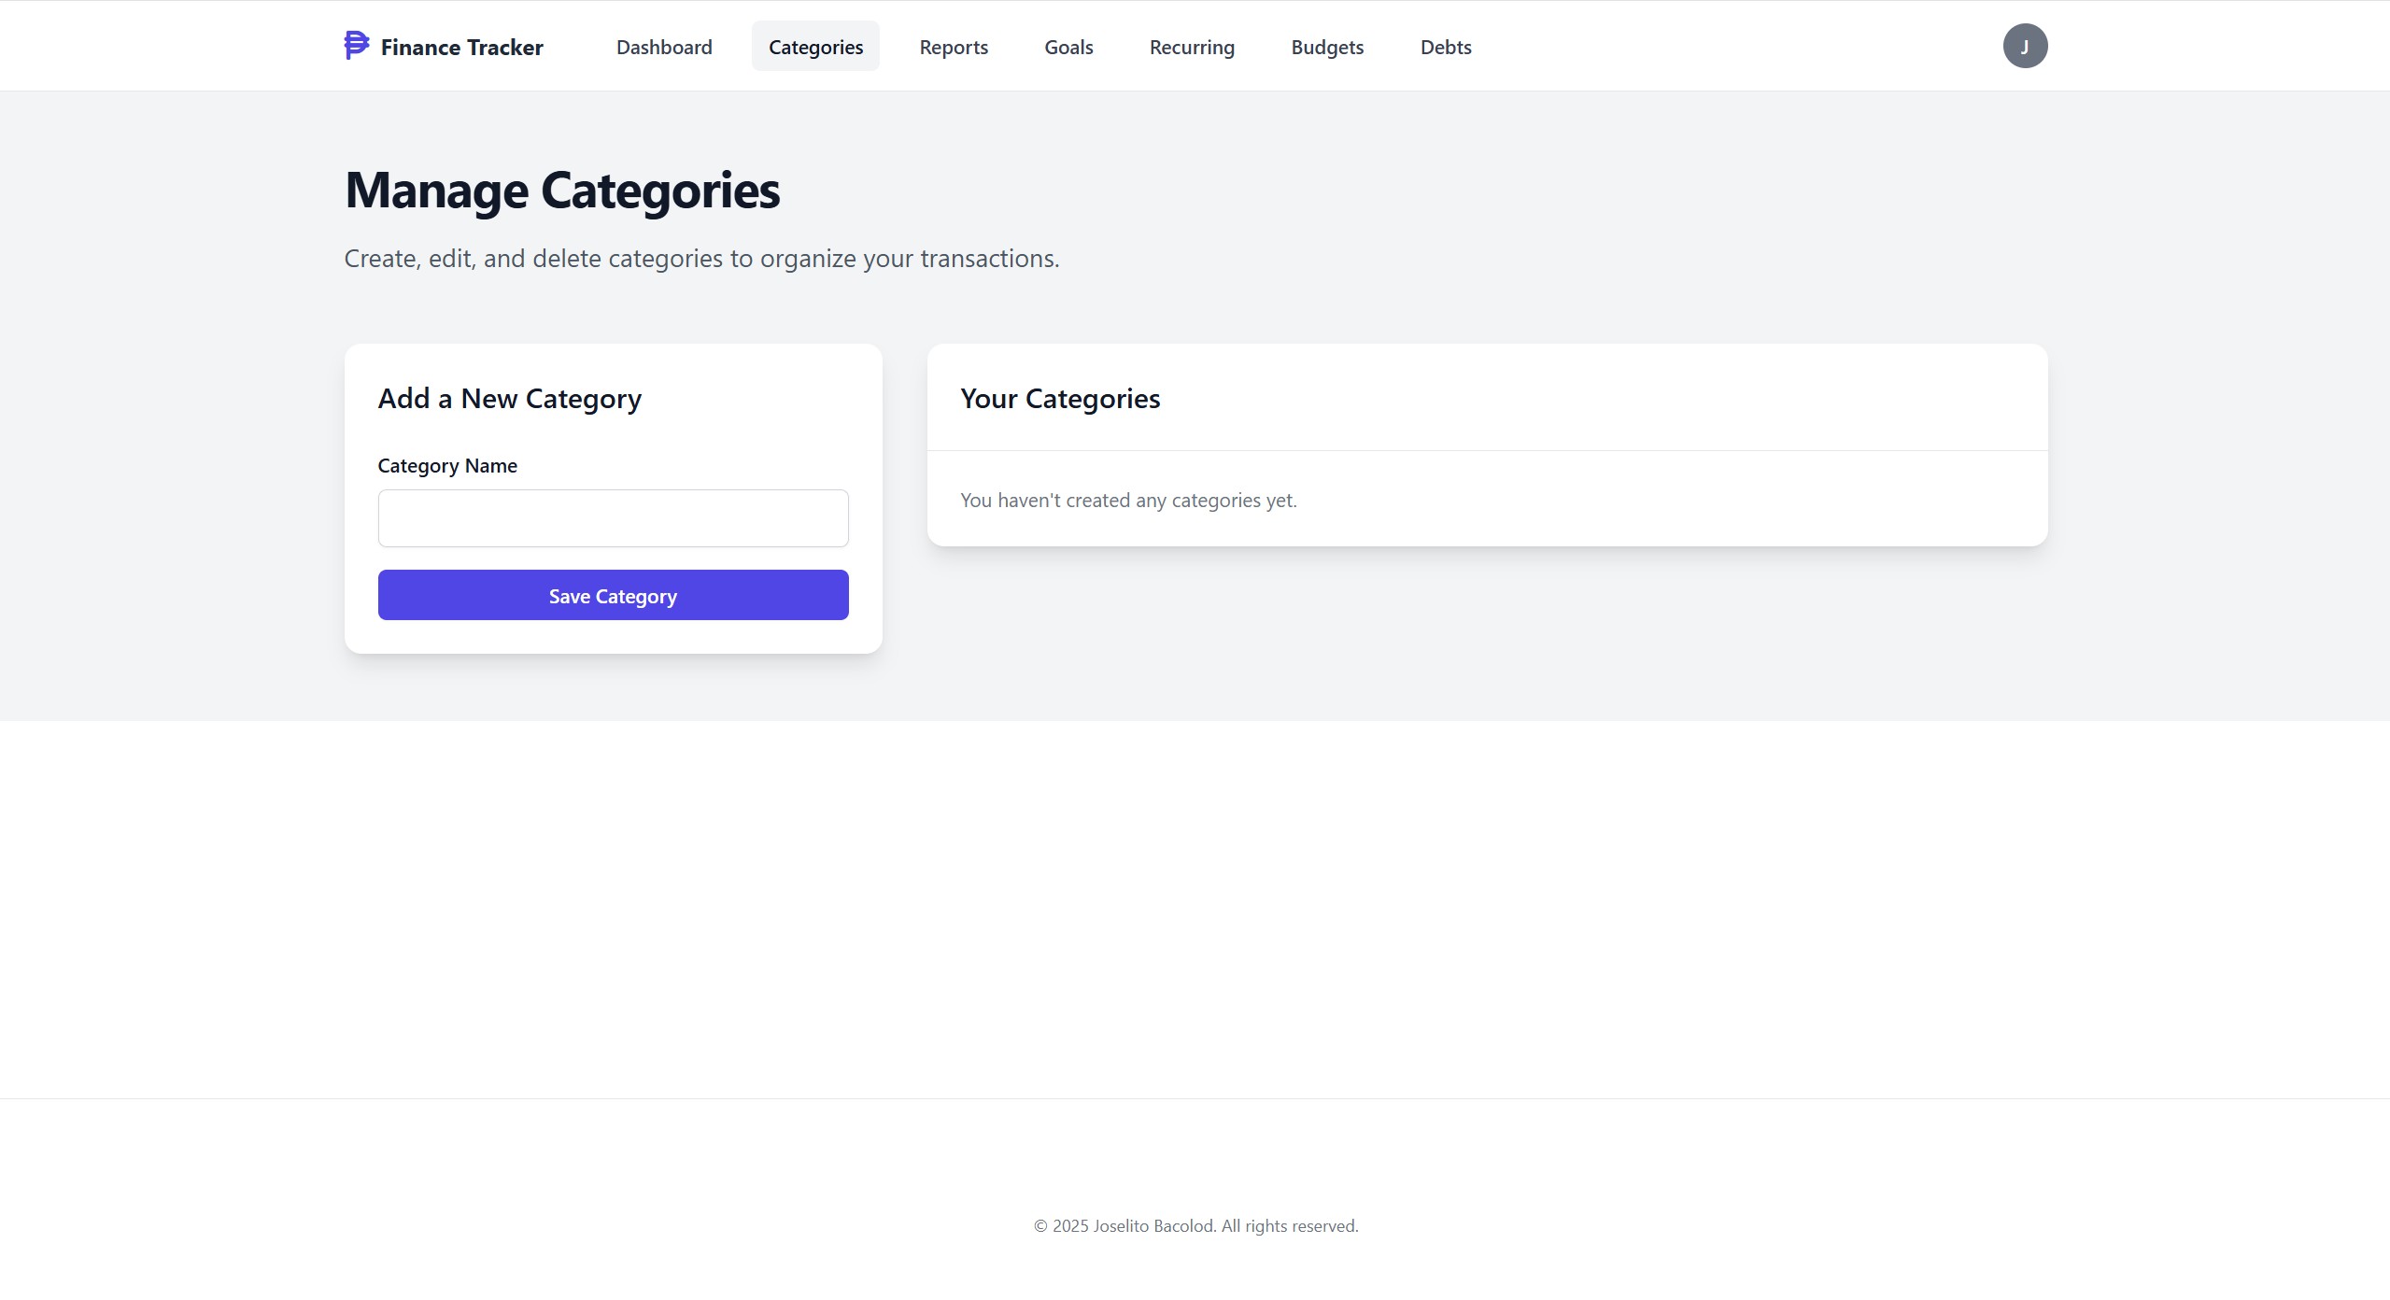2390x1300 pixels.
Task: Click the peso logo icon
Action: (x=356, y=45)
